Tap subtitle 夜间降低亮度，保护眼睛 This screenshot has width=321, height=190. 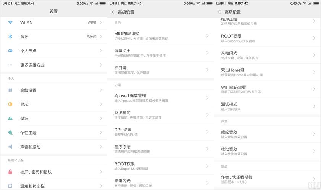(x=132, y=73)
